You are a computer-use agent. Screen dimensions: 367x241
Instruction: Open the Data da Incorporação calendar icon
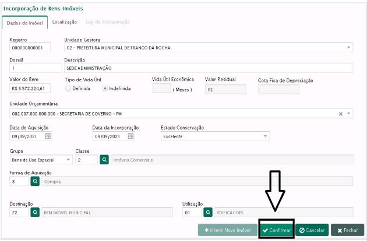(131, 136)
